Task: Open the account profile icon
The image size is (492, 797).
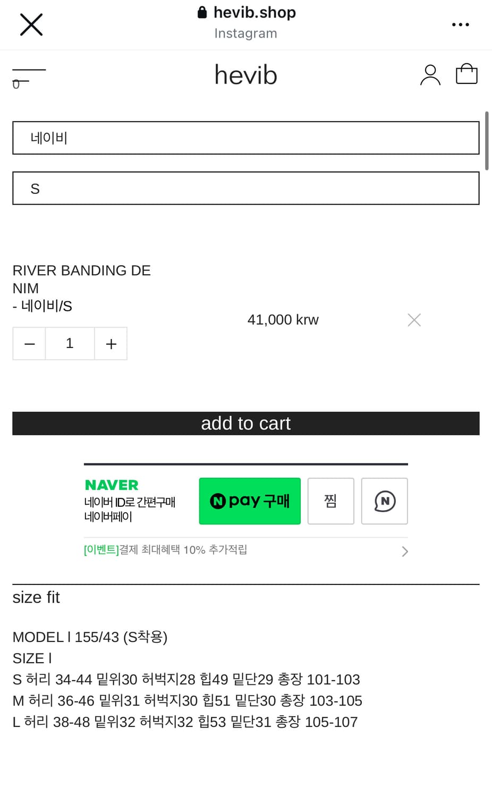Action: click(x=430, y=74)
